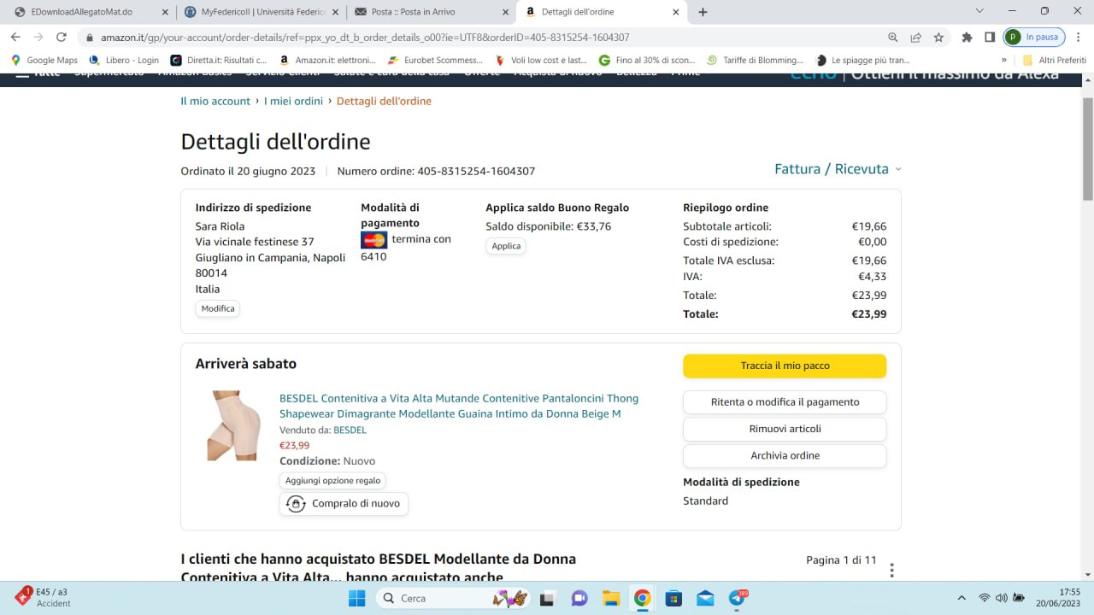The height and width of the screenshot is (615, 1094).
Task: Select the Dettagli dell'ordine tab
Action: 602,12
